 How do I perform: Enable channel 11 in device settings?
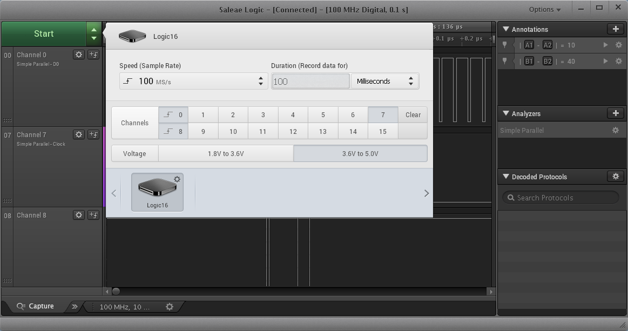pyautogui.click(x=263, y=131)
